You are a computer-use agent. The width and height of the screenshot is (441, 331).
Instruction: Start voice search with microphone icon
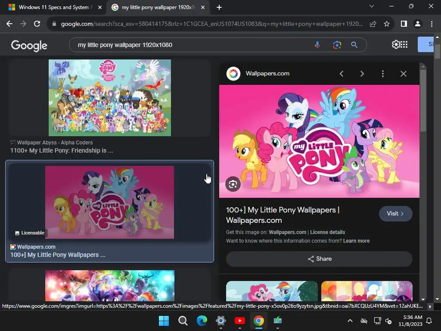point(317,45)
